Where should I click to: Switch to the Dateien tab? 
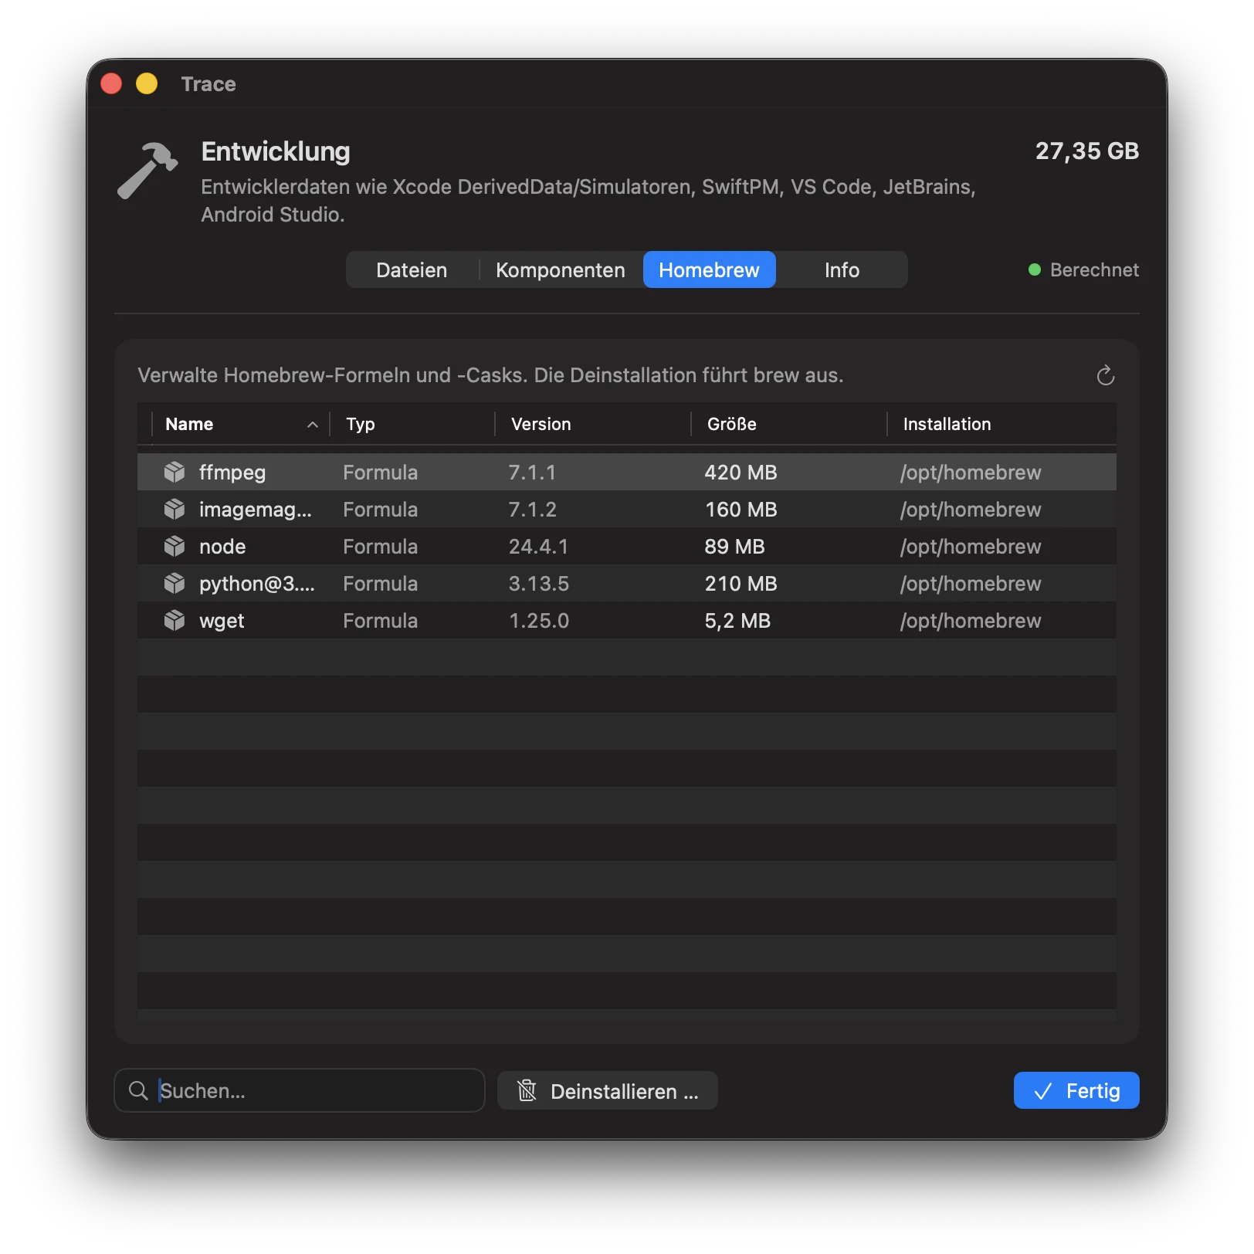pos(412,269)
